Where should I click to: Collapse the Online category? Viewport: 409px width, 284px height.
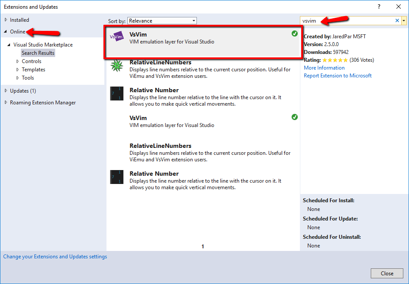click(x=6, y=32)
